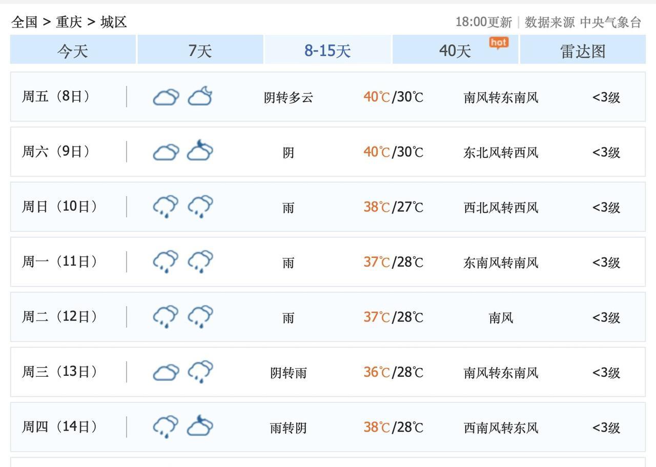Click Friday (8日) night partly cloudy moon icon
656x467 pixels.
[200, 96]
